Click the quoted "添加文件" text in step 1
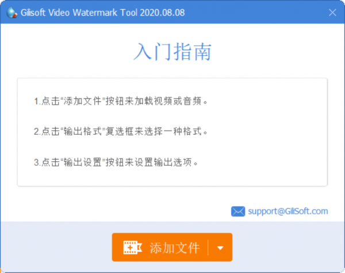Screen dimensions: 345x273 coord(82,101)
